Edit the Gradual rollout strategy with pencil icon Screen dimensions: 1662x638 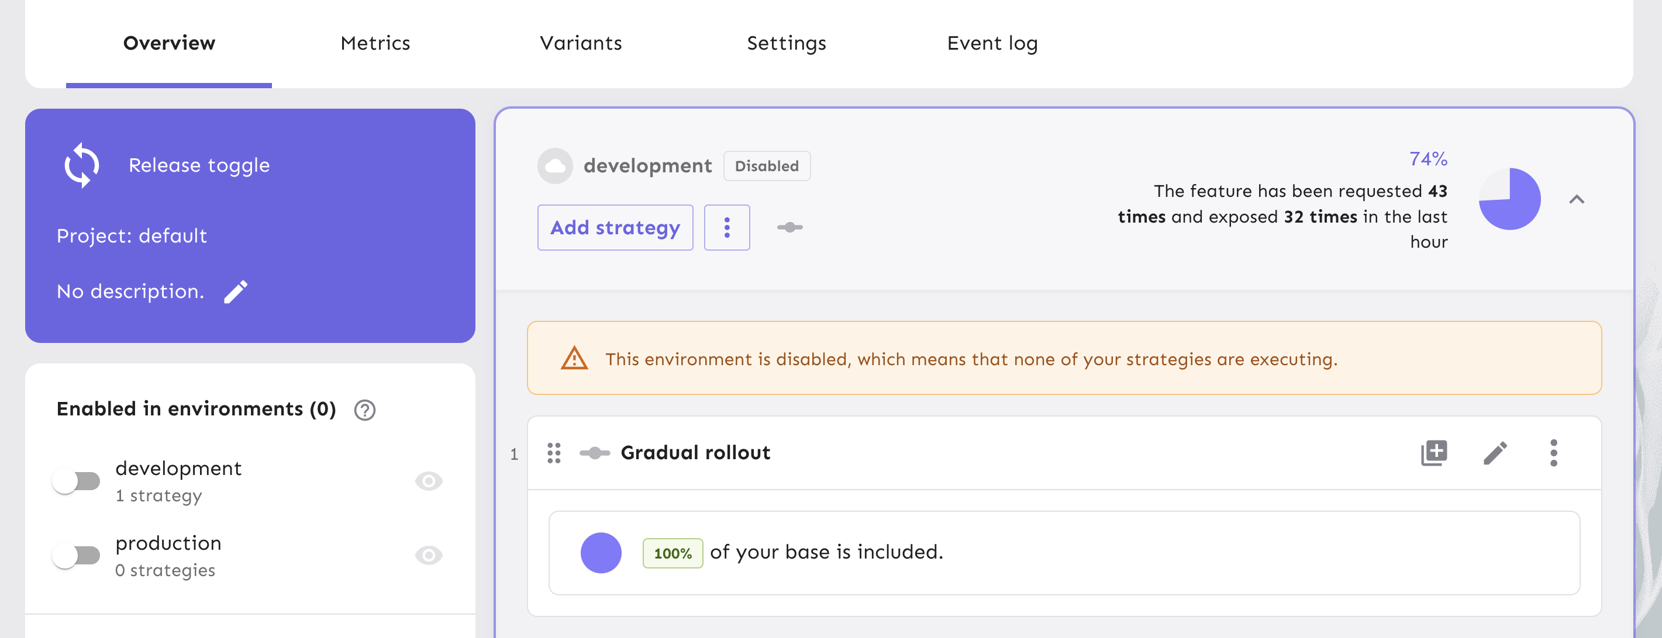click(1495, 452)
